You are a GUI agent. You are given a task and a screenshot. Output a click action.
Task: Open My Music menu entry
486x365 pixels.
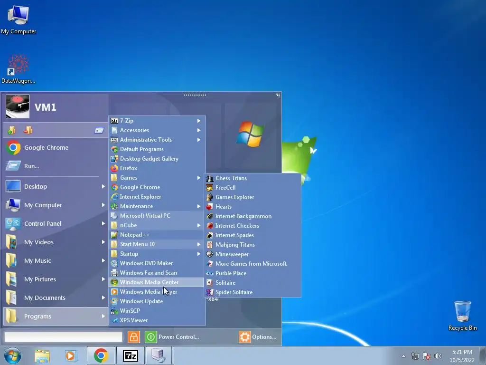click(x=56, y=261)
